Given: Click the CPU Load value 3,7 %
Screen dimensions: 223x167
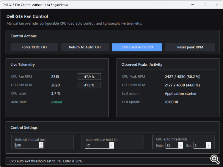Looking at the screenshot, I should (x=56, y=94).
